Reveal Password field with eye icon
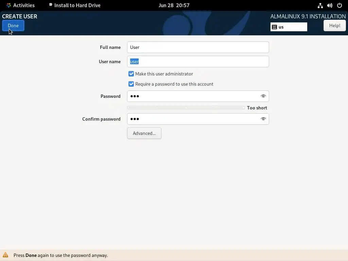 tap(263, 96)
